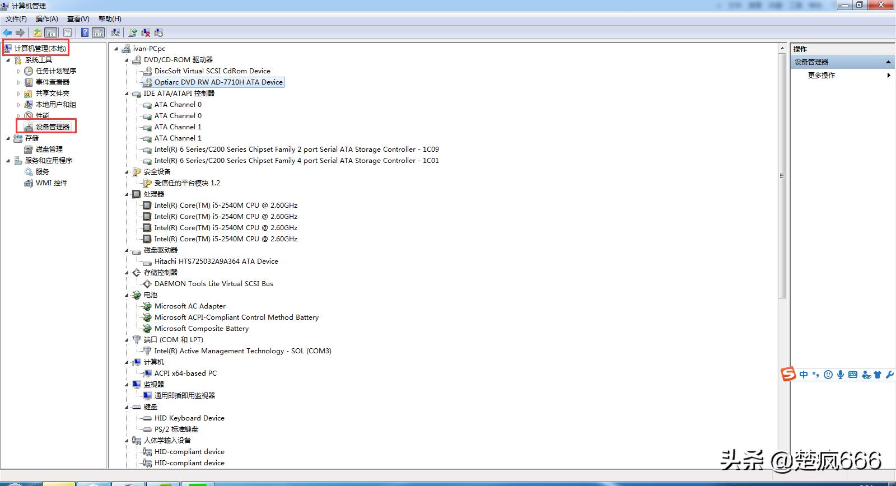
Task: Open the Sogou wrench settings icon
Action: coord(889,375)
